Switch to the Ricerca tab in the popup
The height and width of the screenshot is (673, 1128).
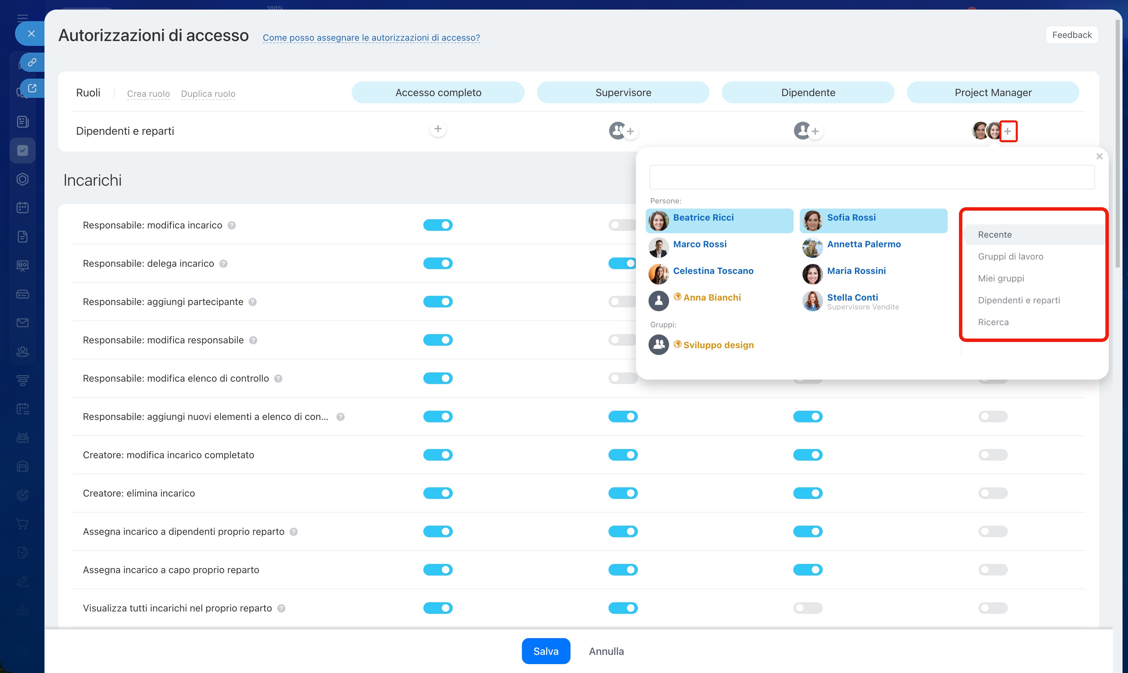(x=993, y=322)
